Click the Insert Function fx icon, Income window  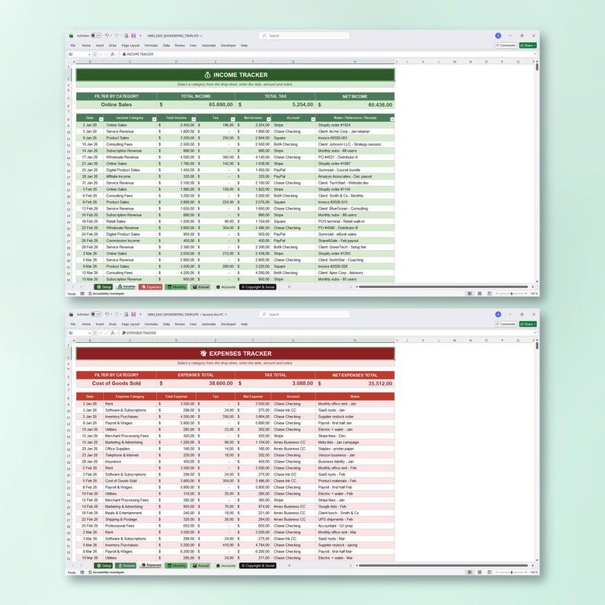tap(113, 54)
